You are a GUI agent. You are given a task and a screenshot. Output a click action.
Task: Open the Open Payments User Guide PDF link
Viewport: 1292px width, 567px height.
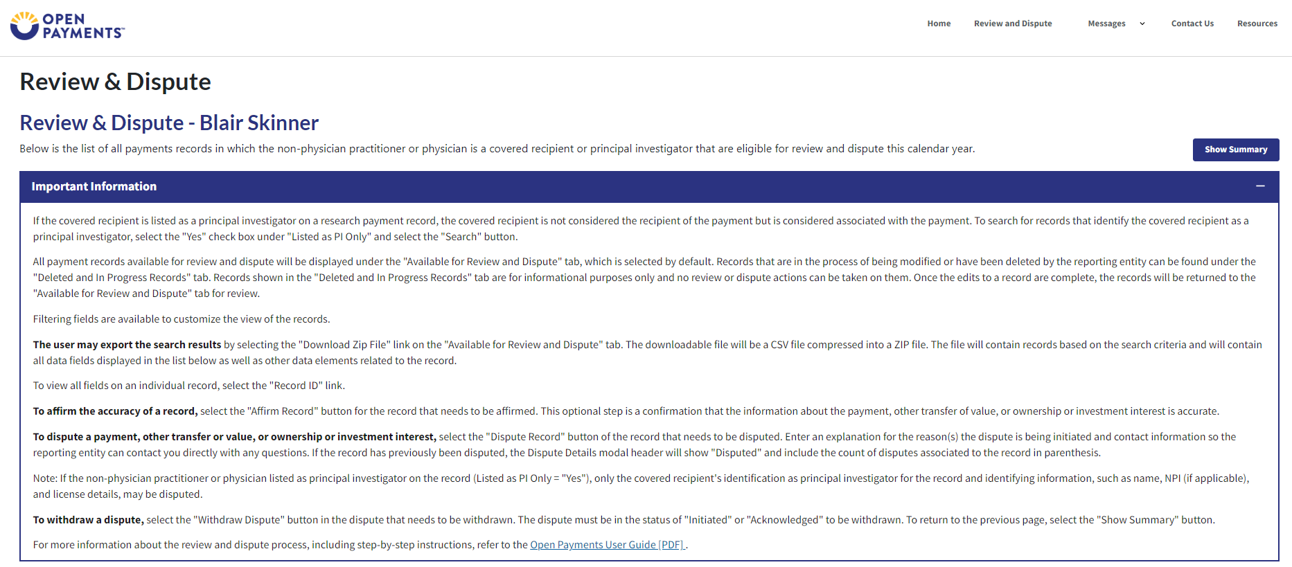coord(607,545)
